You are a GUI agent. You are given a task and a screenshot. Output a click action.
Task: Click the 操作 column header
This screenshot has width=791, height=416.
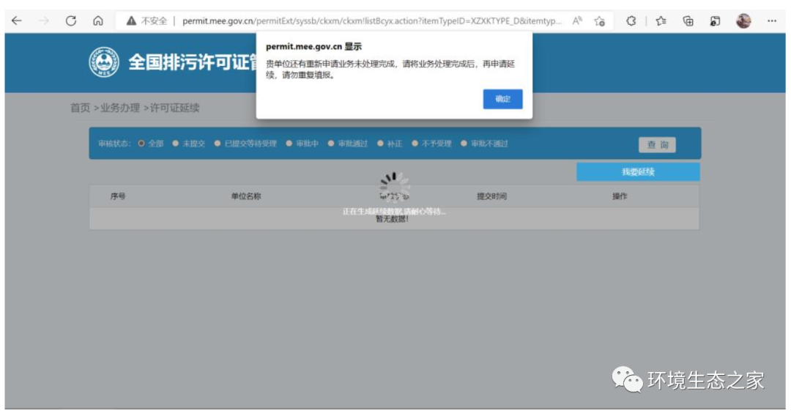pyautogui.click(x=620, y=196)
